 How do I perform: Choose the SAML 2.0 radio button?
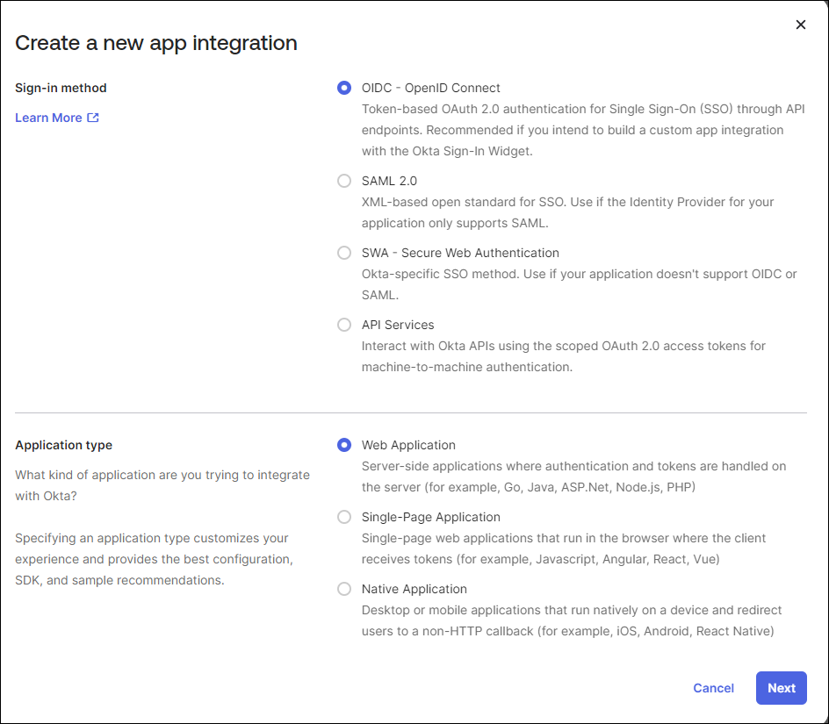344,181
